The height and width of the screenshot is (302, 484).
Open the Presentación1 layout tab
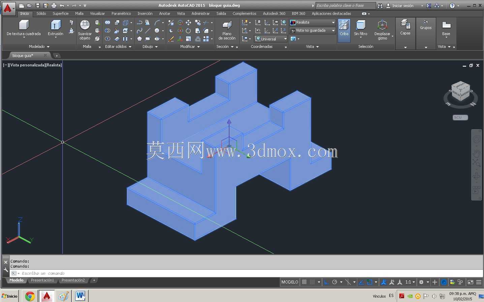[42, 280]
